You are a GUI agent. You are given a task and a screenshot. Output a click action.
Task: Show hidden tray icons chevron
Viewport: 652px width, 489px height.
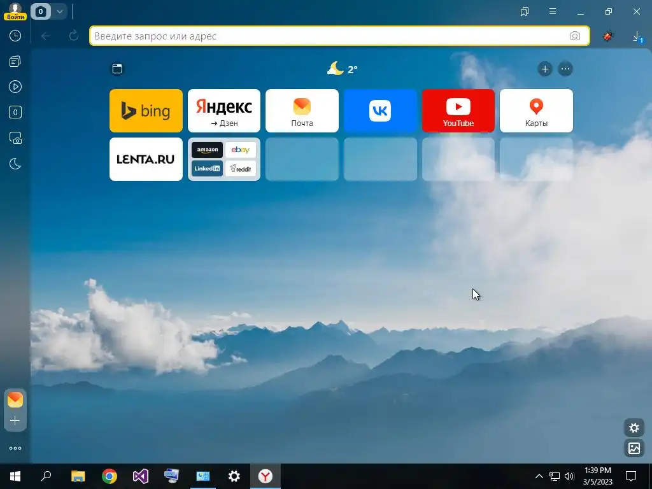click(539, 476)
